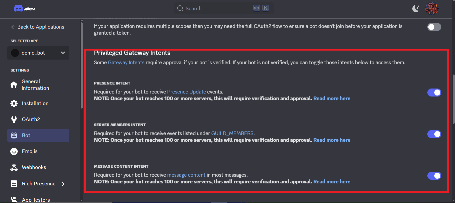Click the sidebar scroll down arrow
The image size is (455, 203).
pos(82,201)
